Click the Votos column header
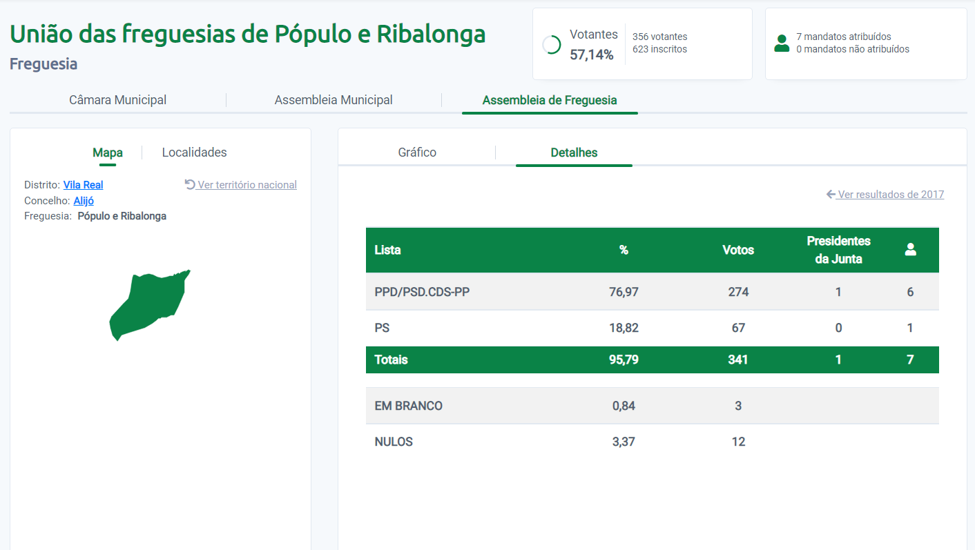This screenshot has height=550, width=975. point(738,250)
